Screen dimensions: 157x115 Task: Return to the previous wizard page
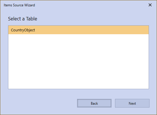coord(94,103)
